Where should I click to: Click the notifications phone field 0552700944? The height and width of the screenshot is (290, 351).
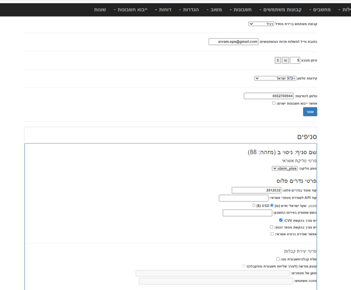coord(268,96)
